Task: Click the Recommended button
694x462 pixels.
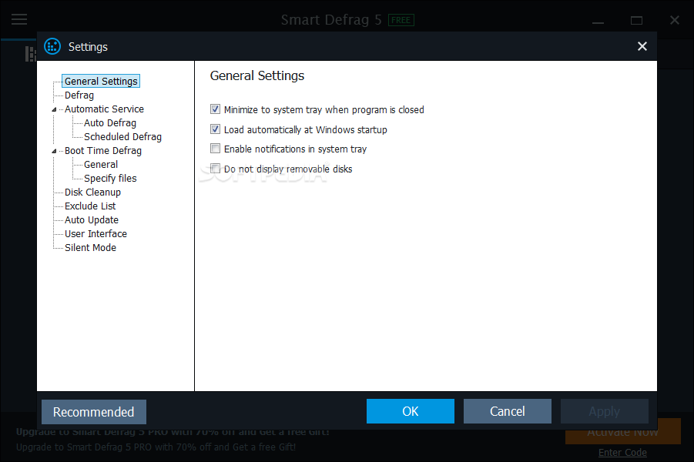Action: click(x=94, y=412)
